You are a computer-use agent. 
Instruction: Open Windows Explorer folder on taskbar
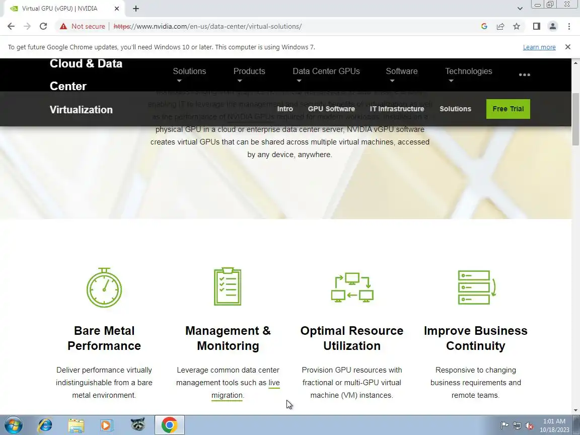pyautogui.click(x=76, y=425)
